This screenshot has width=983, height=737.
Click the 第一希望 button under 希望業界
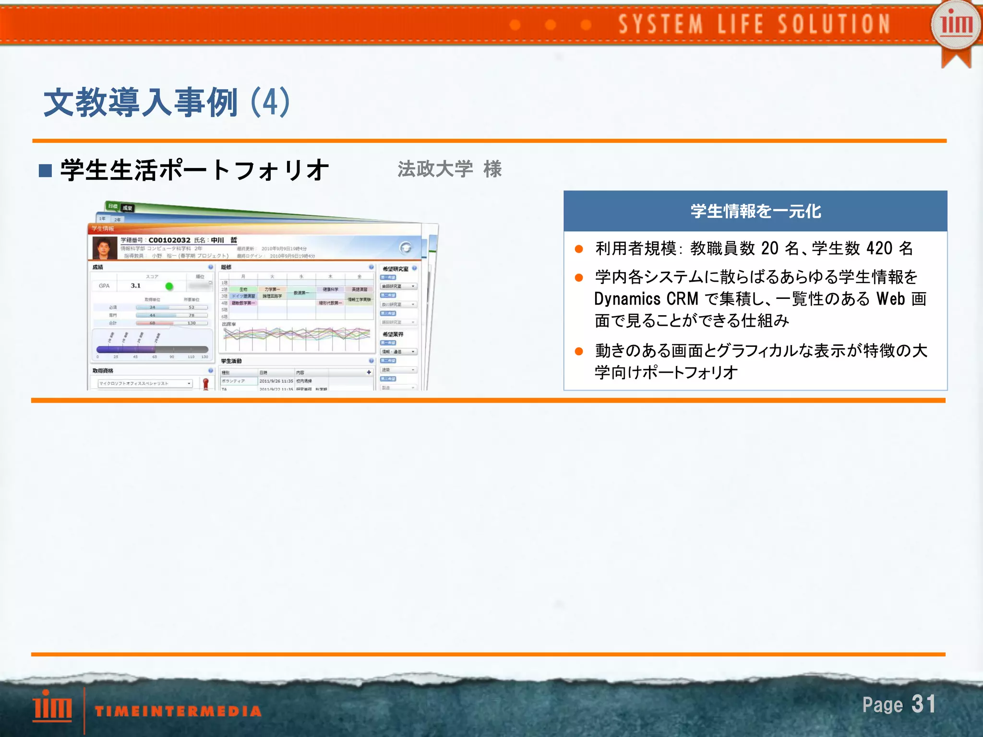pos(388,343)
